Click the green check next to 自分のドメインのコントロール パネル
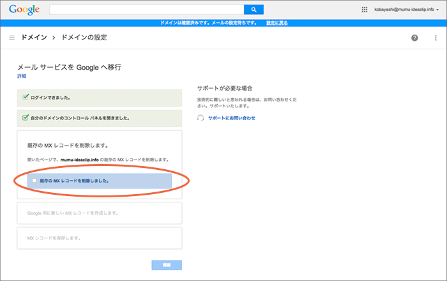 coord(26,118)
